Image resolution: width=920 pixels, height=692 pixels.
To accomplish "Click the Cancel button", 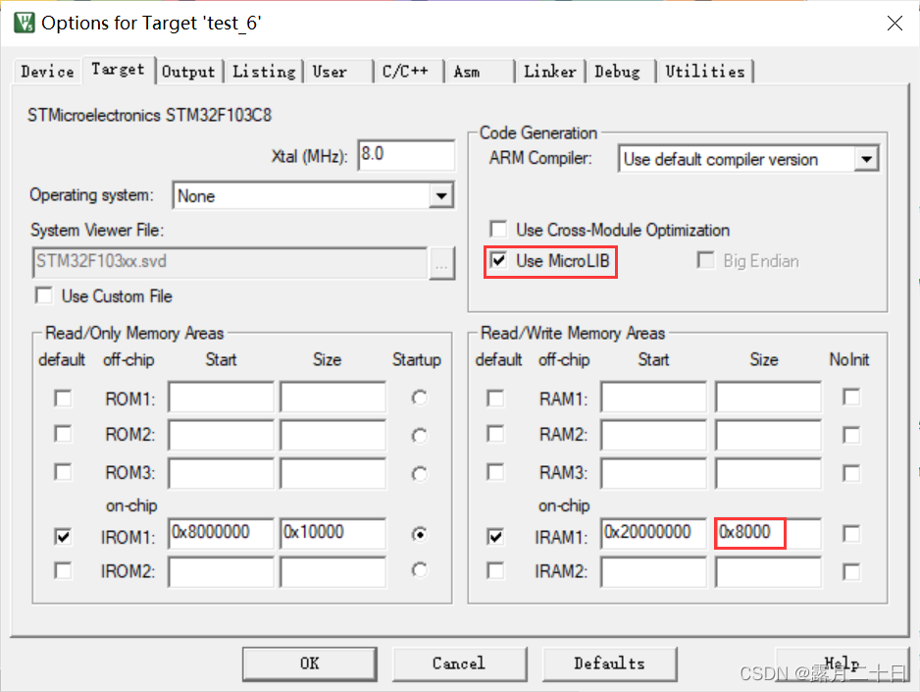I will 459,664.
